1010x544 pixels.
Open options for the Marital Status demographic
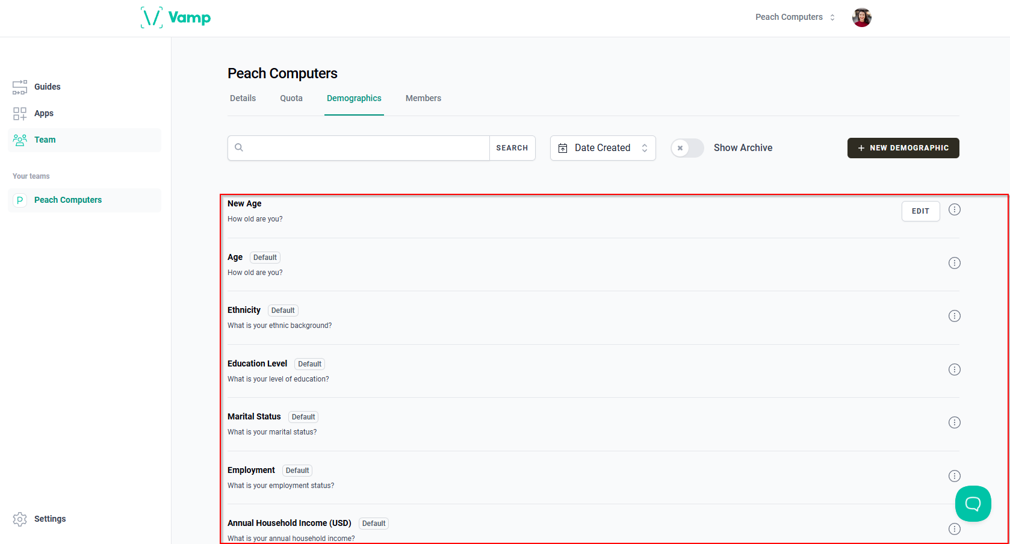[x=955, y=422]
